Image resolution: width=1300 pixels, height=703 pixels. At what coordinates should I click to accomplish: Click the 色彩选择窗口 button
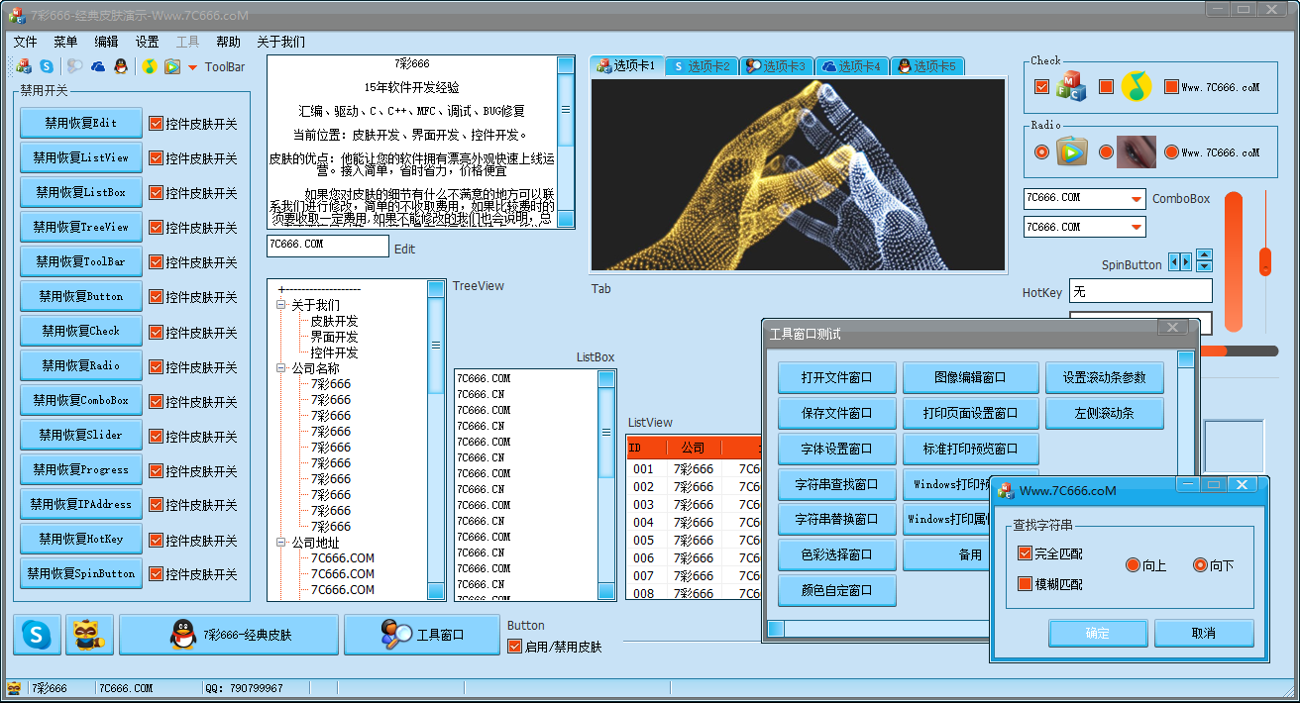coord(837,555)
